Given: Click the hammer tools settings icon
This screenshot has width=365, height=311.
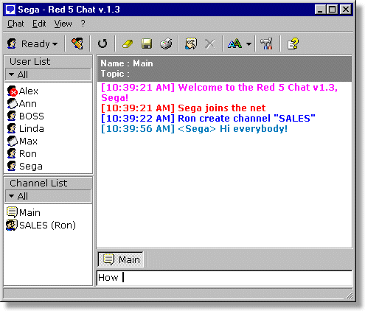Looking at the screenshot, I should click(x=267, y=44).
